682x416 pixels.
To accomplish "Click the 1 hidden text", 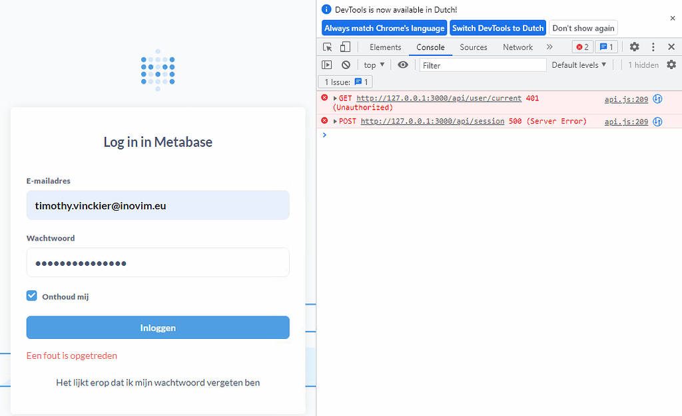I will (x=643, y=65).
